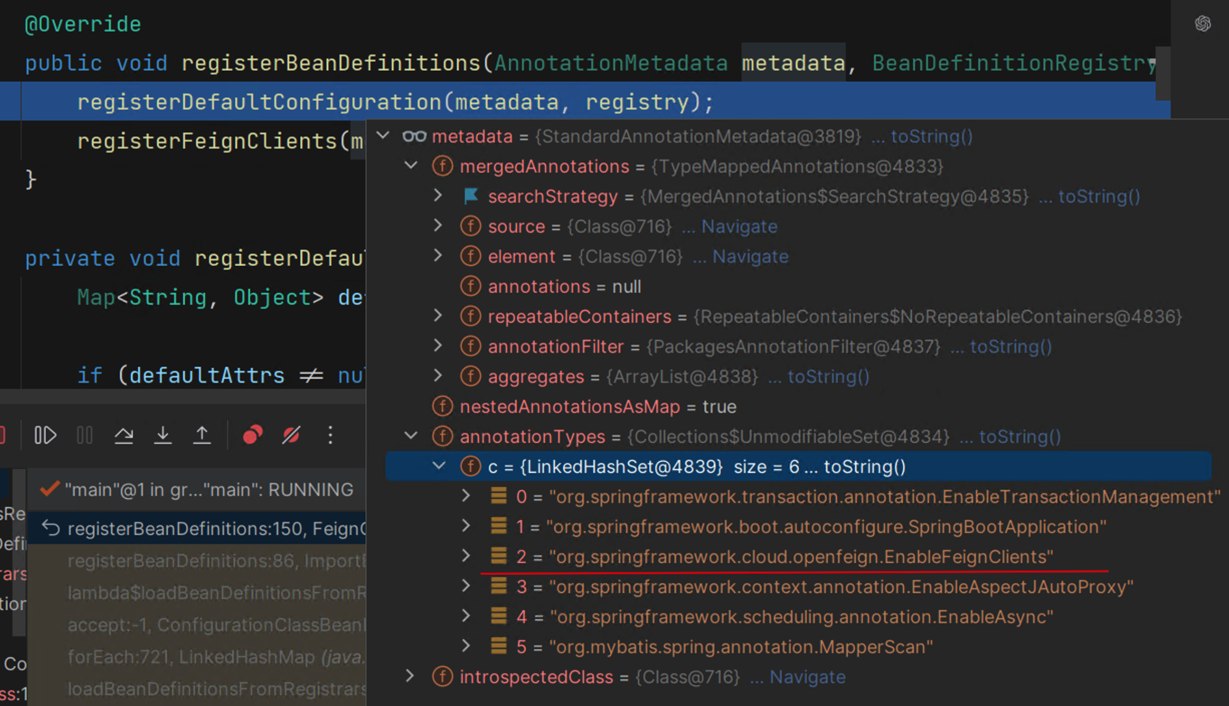Click the field icon beside annotations = null
The width and height of the screenshot is (1229, 706).
(470, 286)
